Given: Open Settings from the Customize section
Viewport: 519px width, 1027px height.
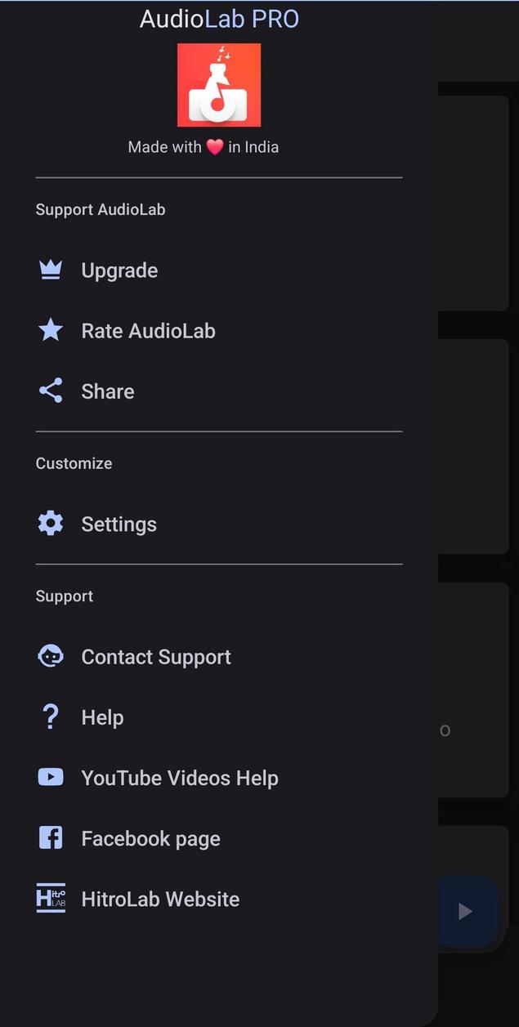Looking at the screenshot, I should [119, 523].
